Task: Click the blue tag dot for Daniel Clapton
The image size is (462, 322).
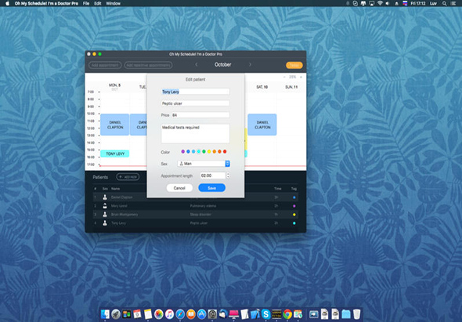Action: (294, 197)
